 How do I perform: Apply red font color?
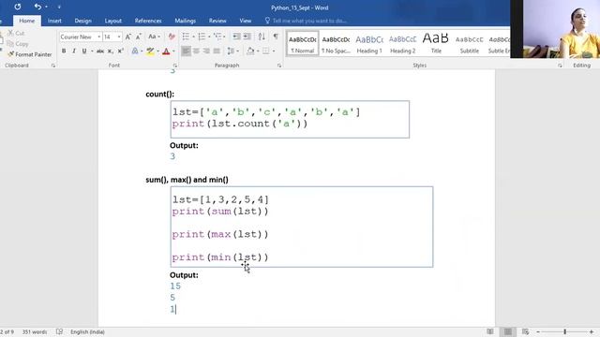click(166, 51)
